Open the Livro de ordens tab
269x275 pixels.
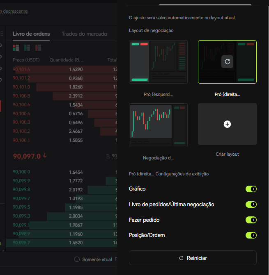(31, 34)
